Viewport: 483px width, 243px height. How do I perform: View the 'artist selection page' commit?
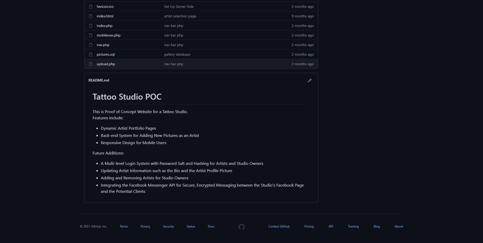tap(180, 16)
